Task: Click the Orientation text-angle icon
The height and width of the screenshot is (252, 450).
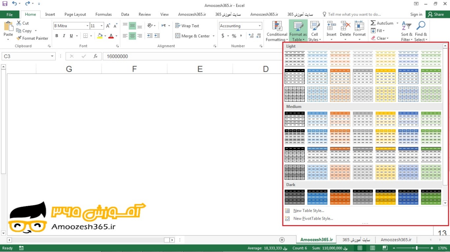Action: tap(150, 26)
